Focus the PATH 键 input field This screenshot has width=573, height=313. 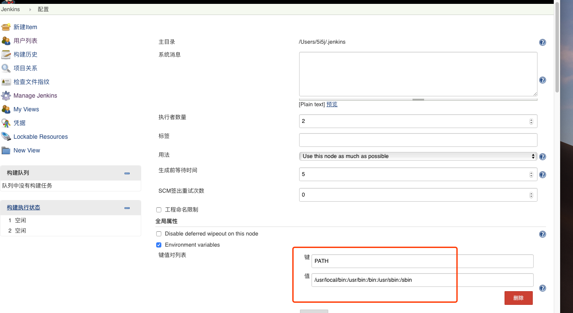coord(422,261)
